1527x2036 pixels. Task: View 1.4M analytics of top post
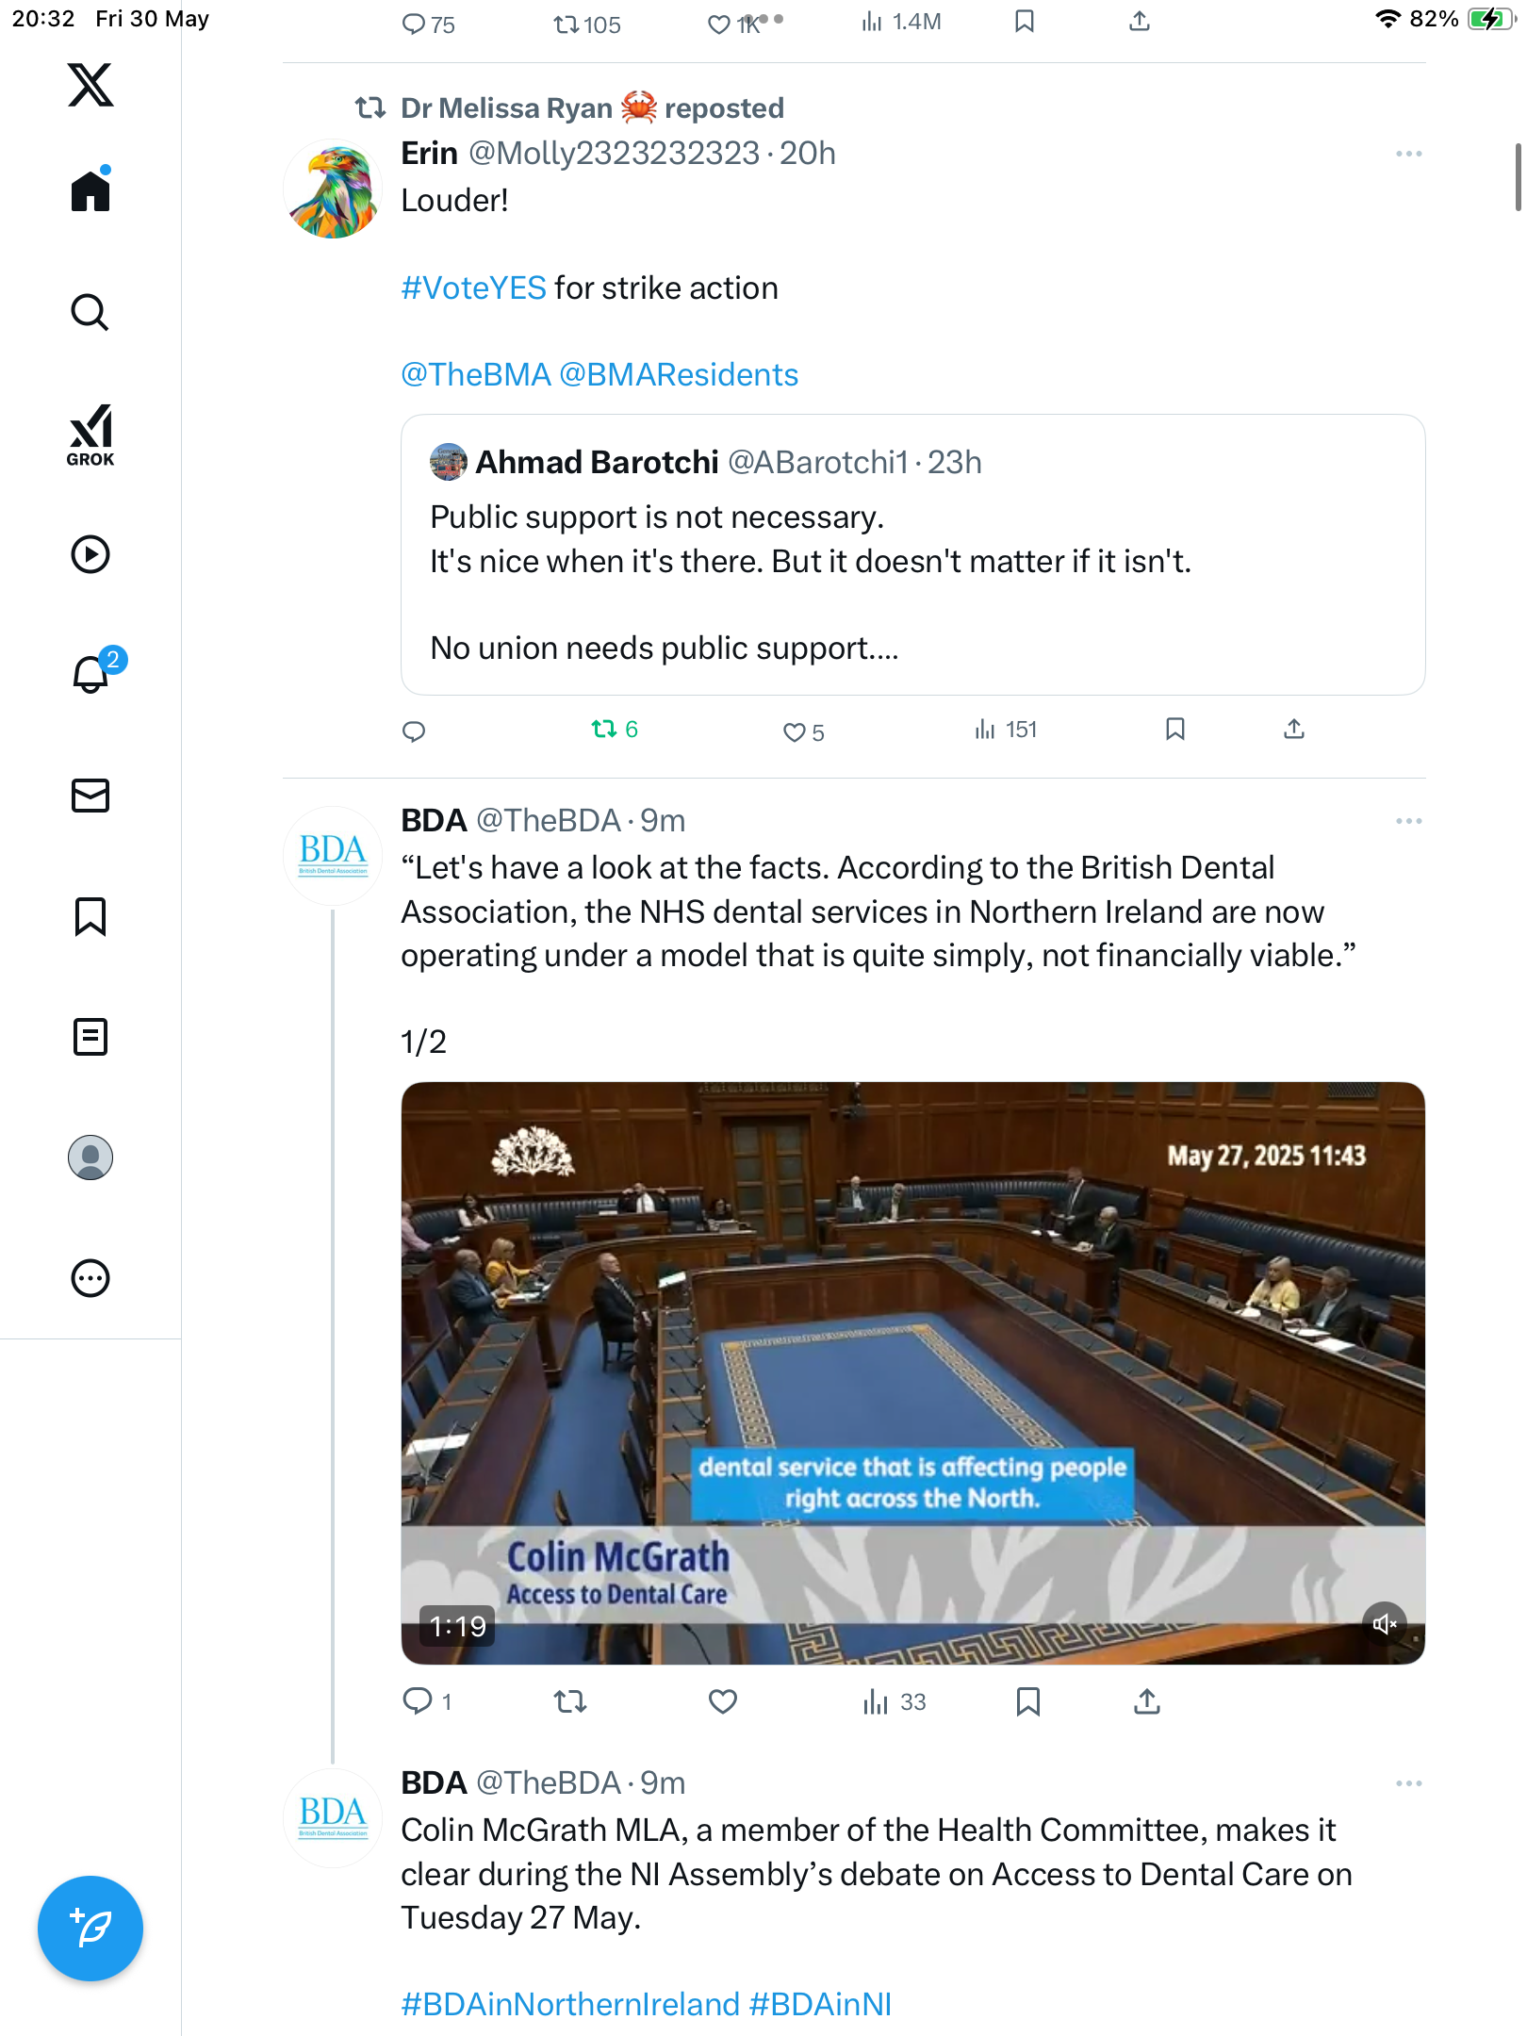coord(901,22)
